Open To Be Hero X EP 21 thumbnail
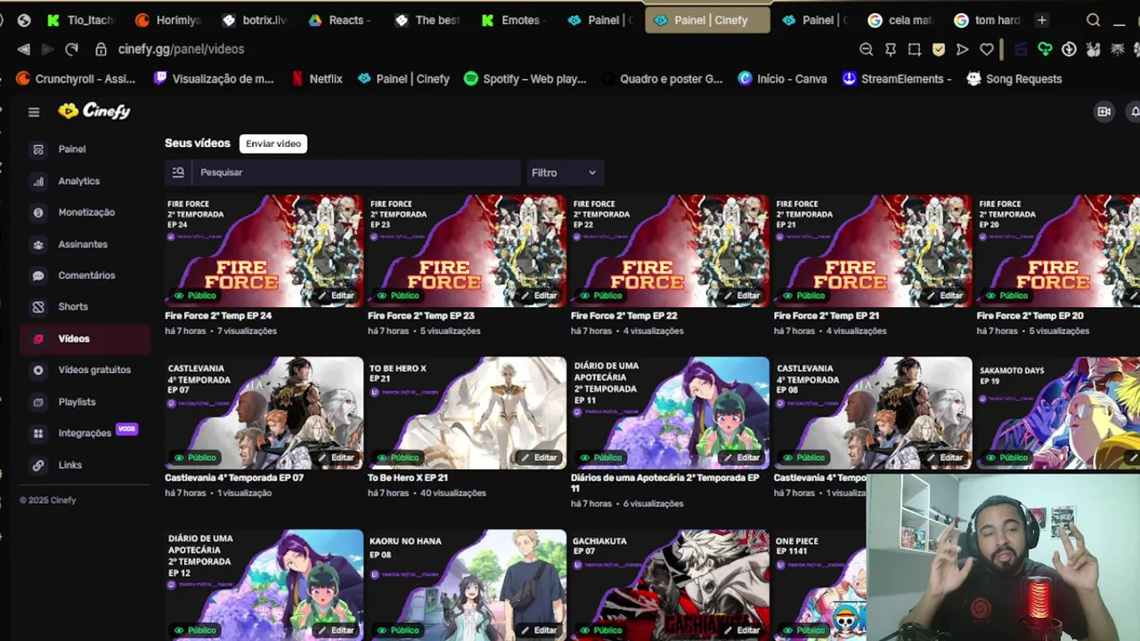 click(467, 412)
